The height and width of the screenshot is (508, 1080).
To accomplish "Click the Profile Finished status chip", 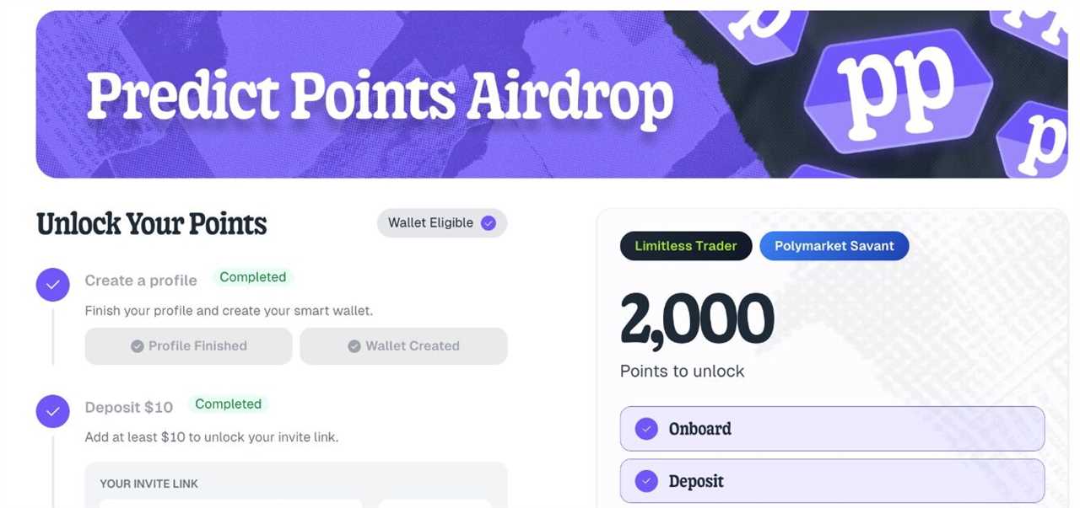I will 187,345.
